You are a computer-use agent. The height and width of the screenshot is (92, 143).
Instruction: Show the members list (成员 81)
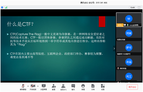click(x=63, y=87)
